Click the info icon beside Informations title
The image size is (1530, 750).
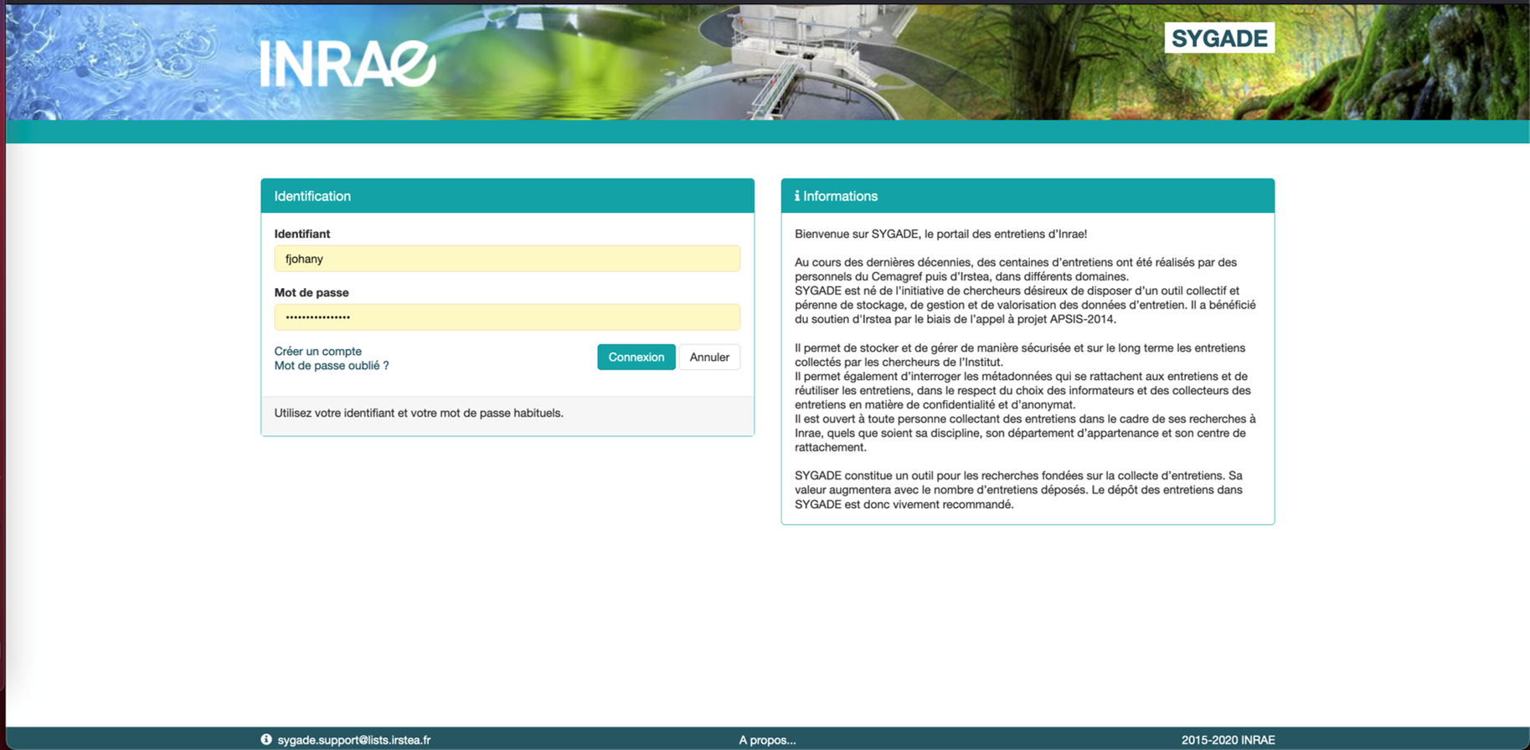796,196
